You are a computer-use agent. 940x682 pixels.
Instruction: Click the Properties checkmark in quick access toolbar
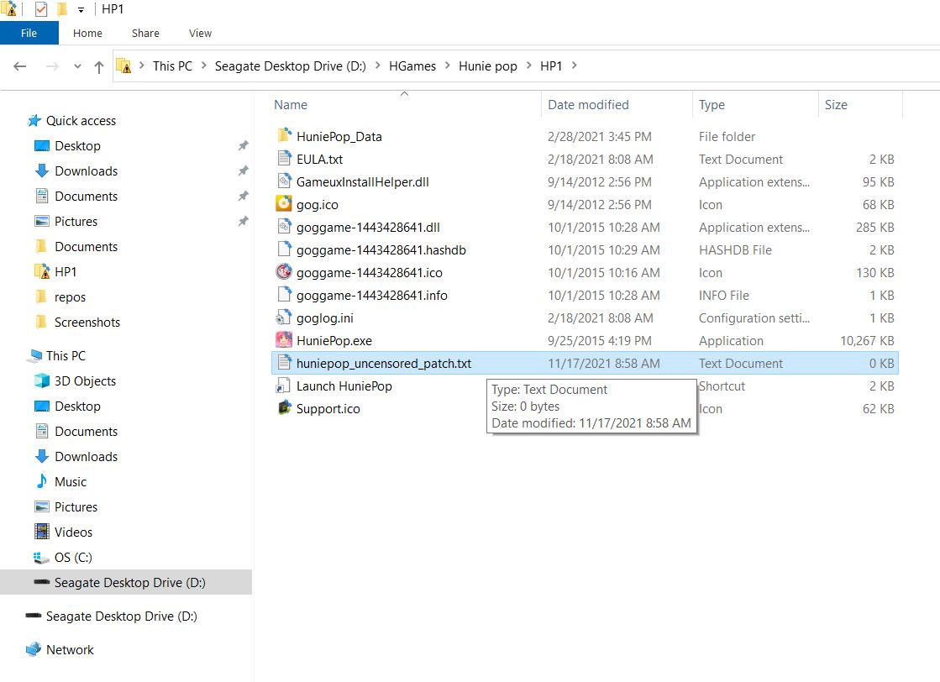(x=41, y=9)
